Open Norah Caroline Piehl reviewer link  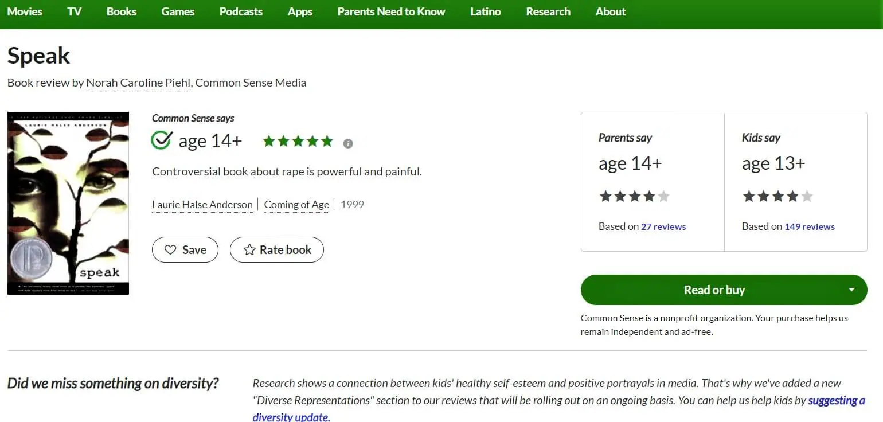138,83
